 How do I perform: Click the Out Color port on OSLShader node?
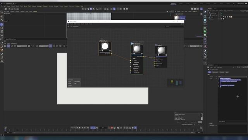click(x=111, y=54)
